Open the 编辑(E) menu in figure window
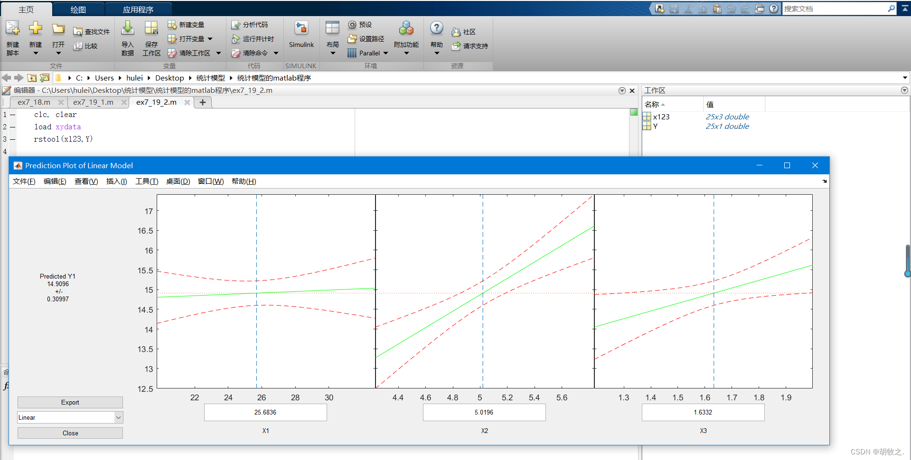This screenshot has width=911, height=460. tap(55, 181)
